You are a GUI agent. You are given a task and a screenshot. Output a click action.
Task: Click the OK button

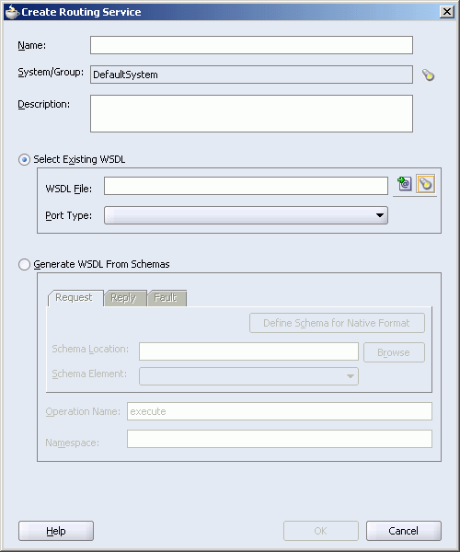click(x=321, y=531)
